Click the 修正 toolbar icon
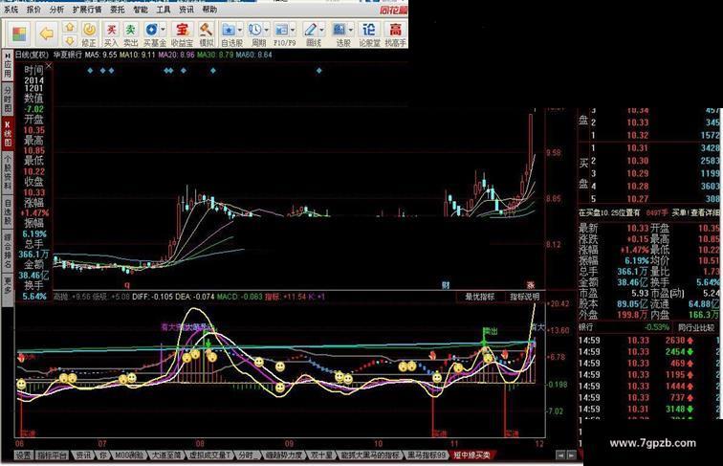Screen dimensions: 723x466 coord(89,34)
